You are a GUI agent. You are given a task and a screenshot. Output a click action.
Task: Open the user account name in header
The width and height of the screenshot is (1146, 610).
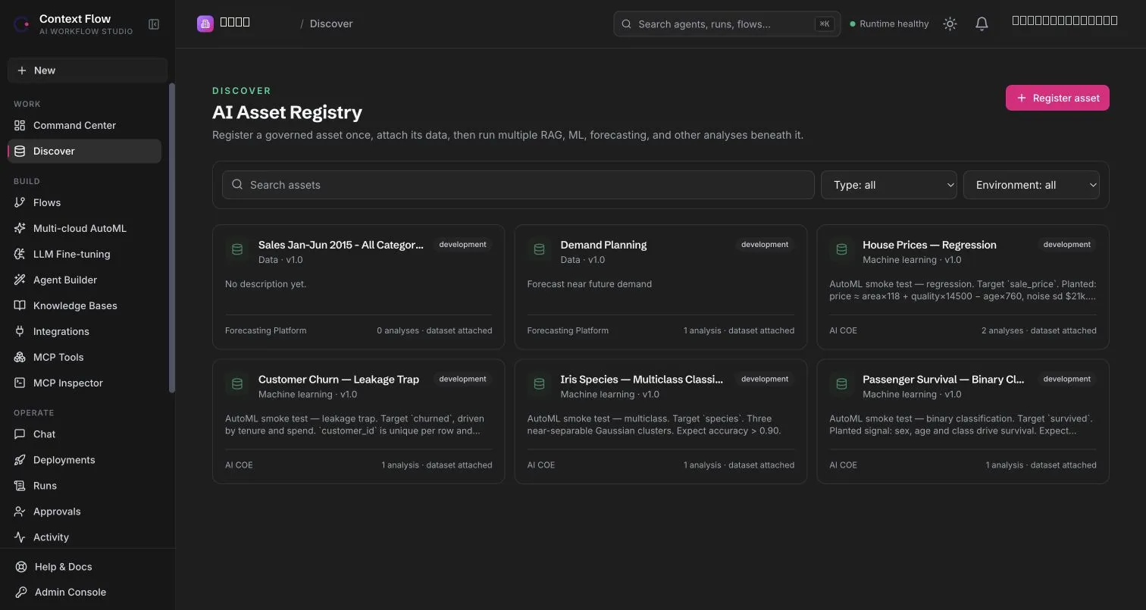tap(1065, 20)
